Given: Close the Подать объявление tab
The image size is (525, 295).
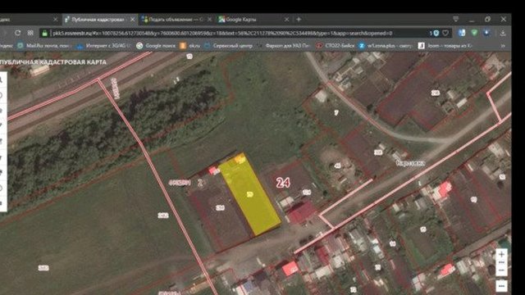Looking at the screenshot, I should coord(210,20).
